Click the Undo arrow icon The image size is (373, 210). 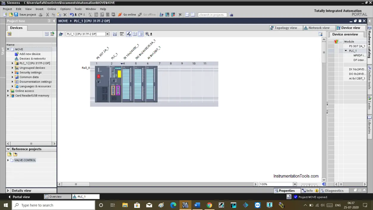pos(72,15)
